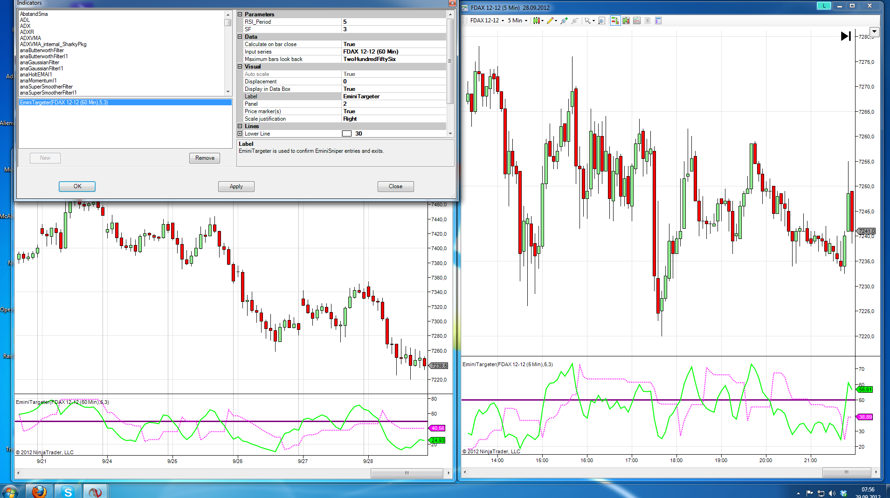
Task: Change Price marker(s) value
Action: (394, 111)
